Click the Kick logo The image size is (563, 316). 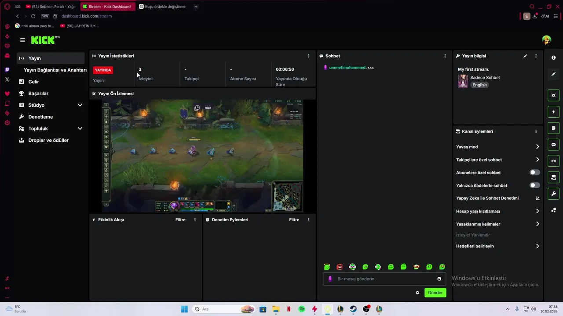(x=45, y=40)
